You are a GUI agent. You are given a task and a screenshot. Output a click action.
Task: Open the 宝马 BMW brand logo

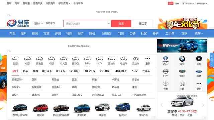[182, 59]
